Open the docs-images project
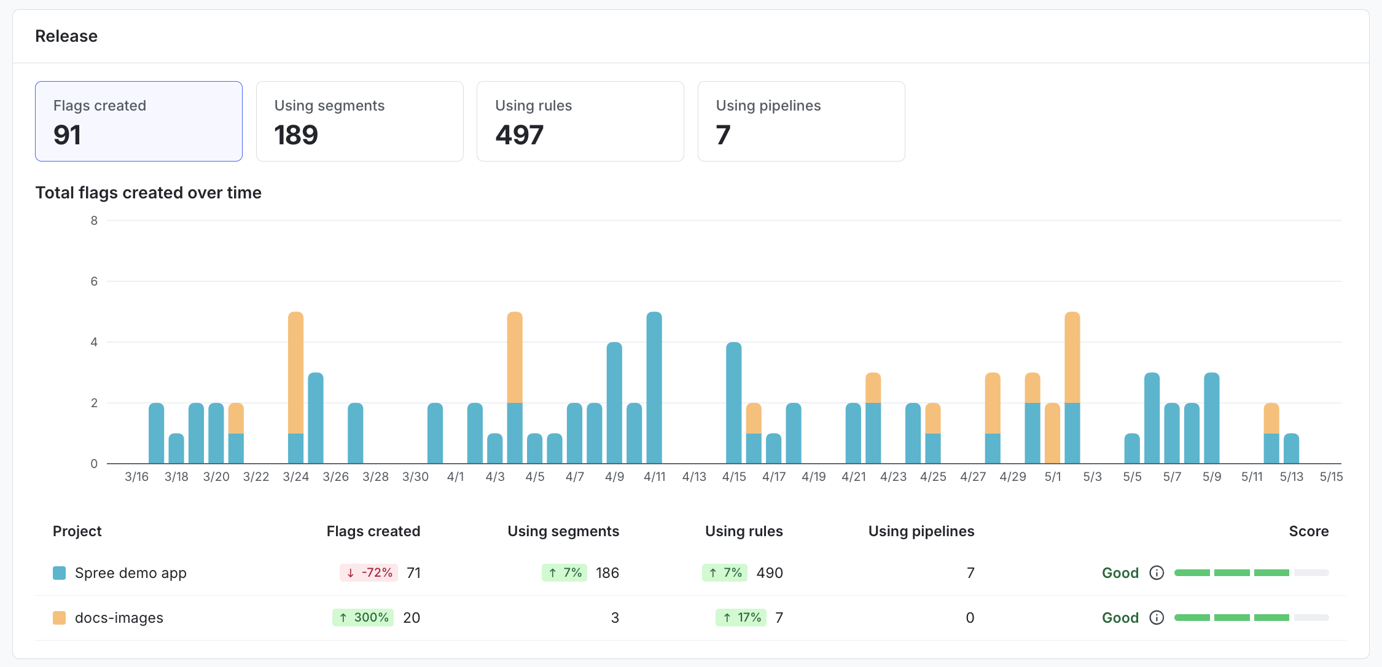This screenshot has height=667, width=1382. (x=118, y=617)
